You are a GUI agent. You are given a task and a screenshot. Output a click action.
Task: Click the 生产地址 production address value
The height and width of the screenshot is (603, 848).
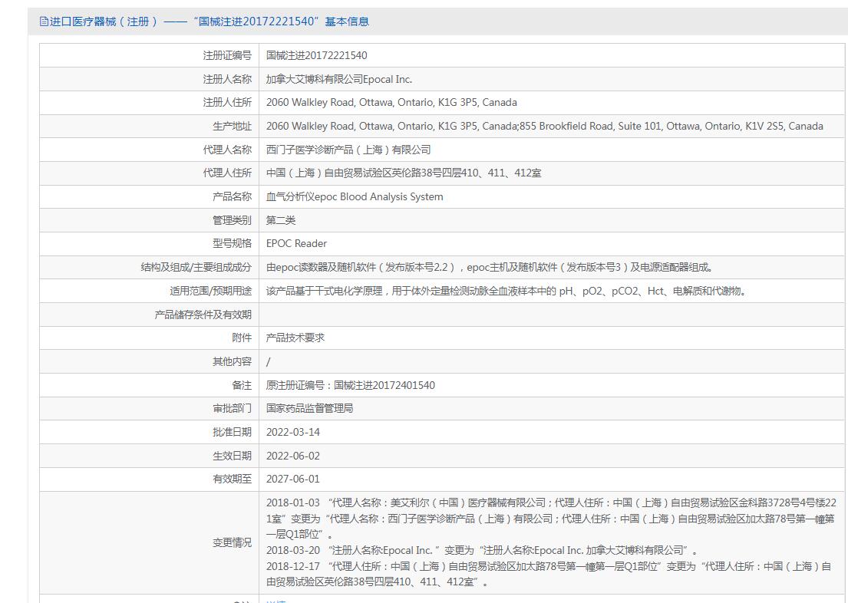coord(544,126)
